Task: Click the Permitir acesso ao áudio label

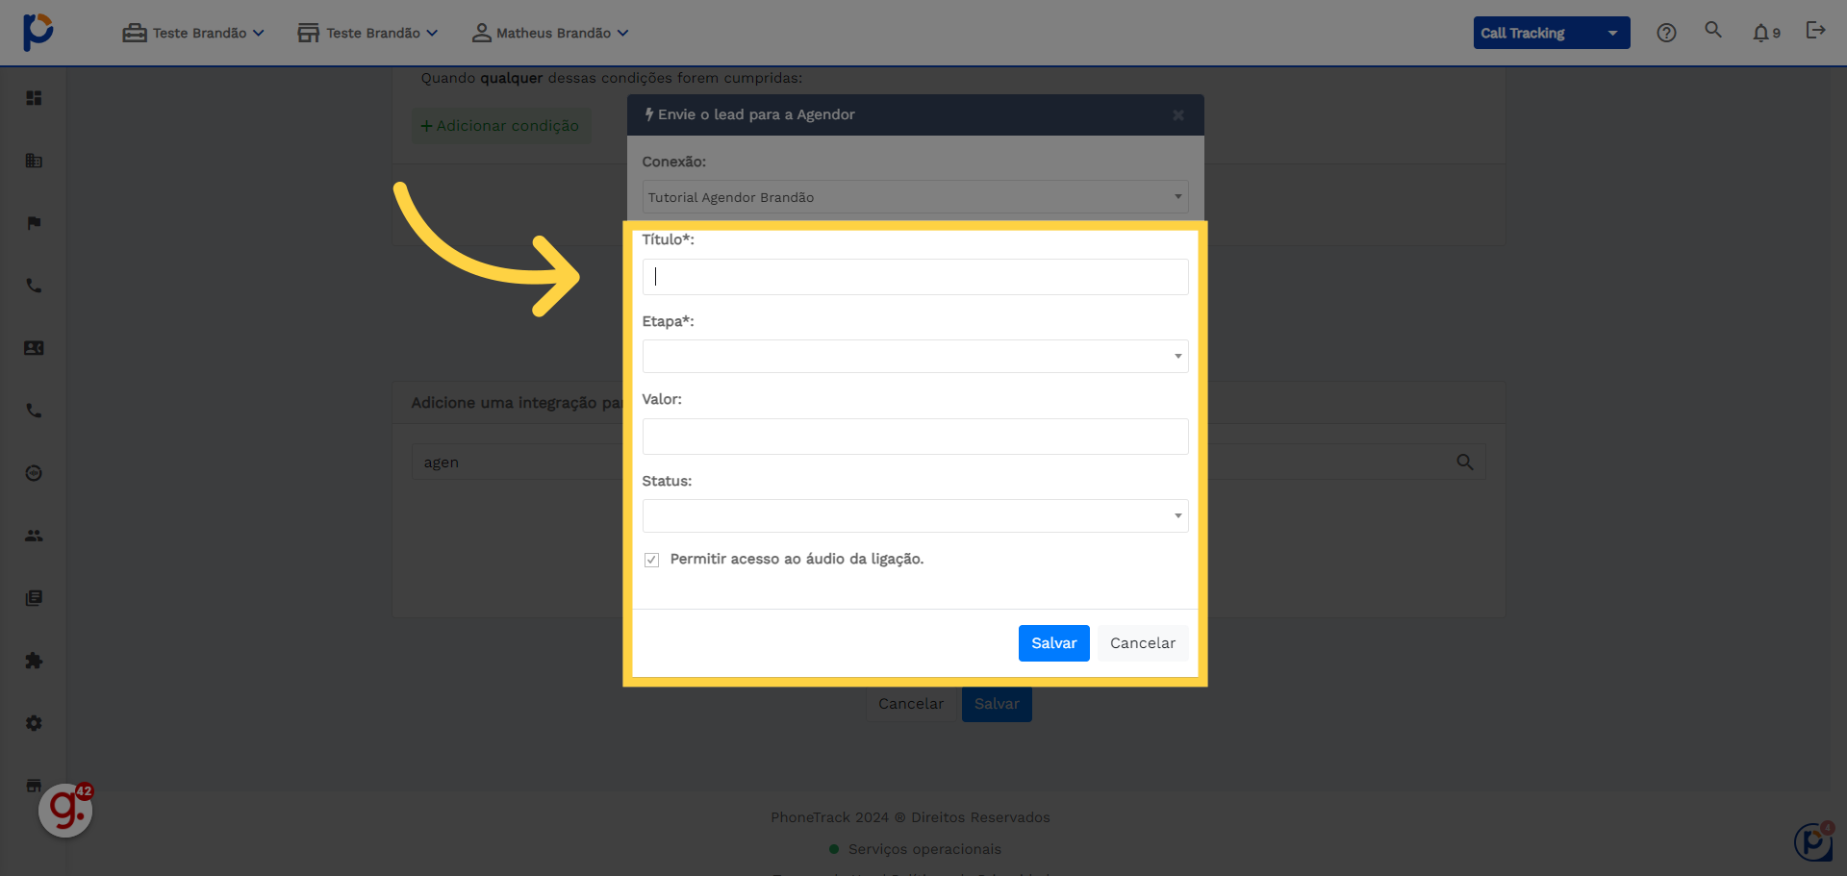Action: point(797,559)
